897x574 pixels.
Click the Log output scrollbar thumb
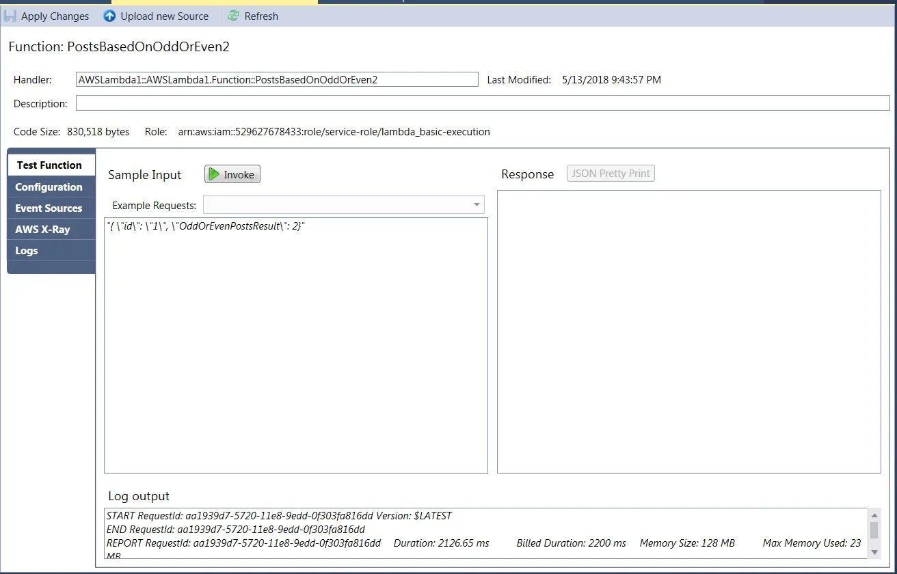coord(874,530)
